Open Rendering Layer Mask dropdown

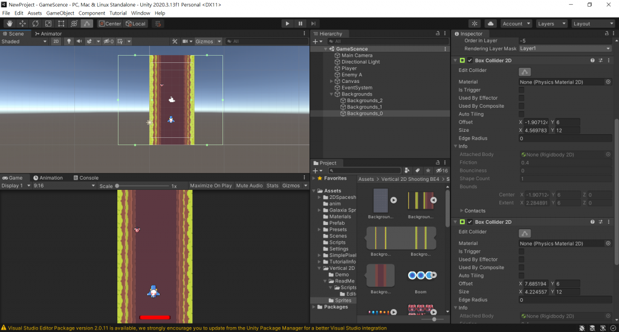(565, 48)
